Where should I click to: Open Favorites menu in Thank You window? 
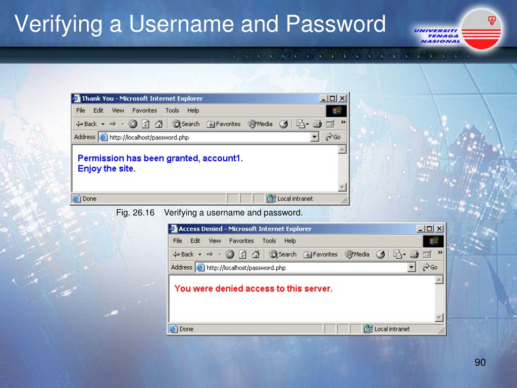(x=144, y=111)
